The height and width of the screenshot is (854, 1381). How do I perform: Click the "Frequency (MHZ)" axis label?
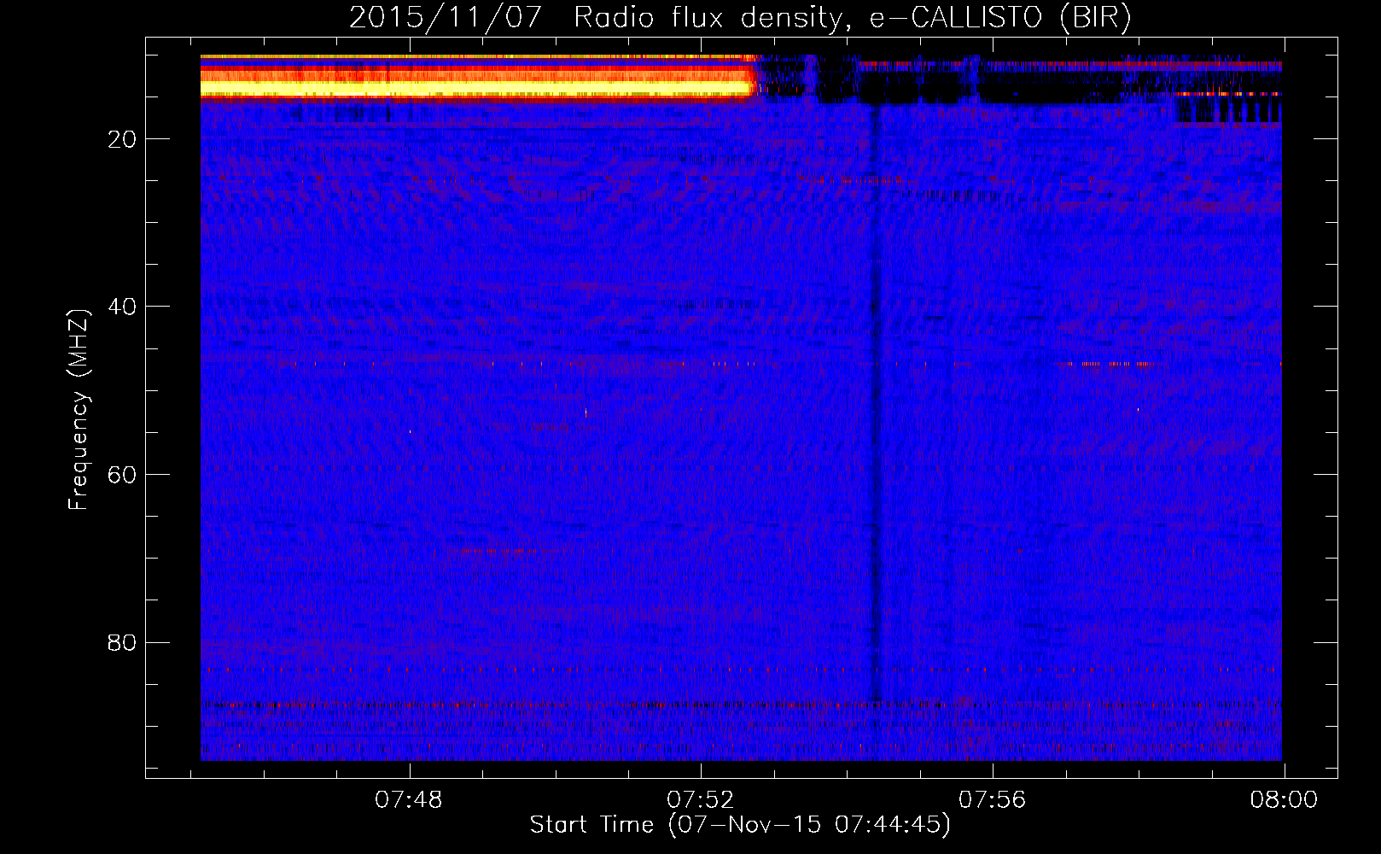79,410
